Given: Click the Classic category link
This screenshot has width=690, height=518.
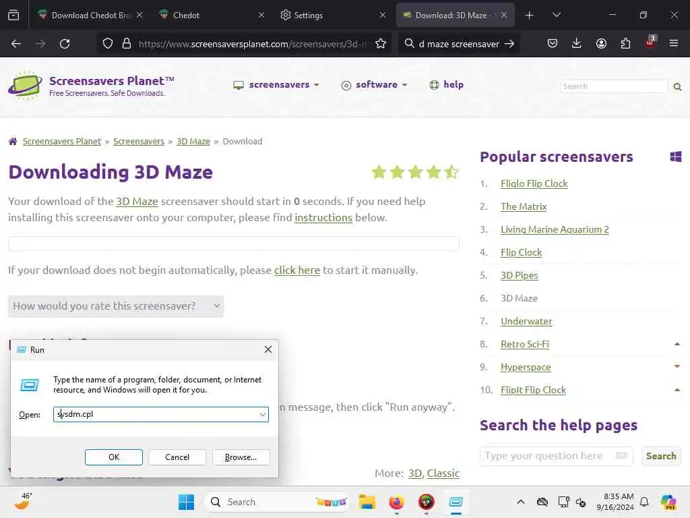Looking at the screenshot, I should [x=443, y=473].
